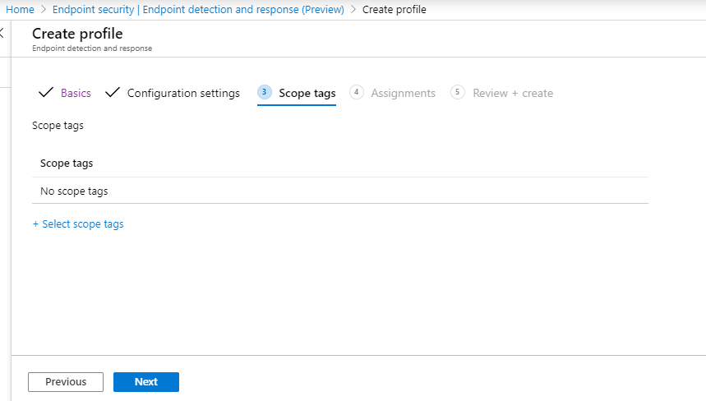706x401 pixels.
Task: Open the Configuration settings step
Action: [183, 94]
